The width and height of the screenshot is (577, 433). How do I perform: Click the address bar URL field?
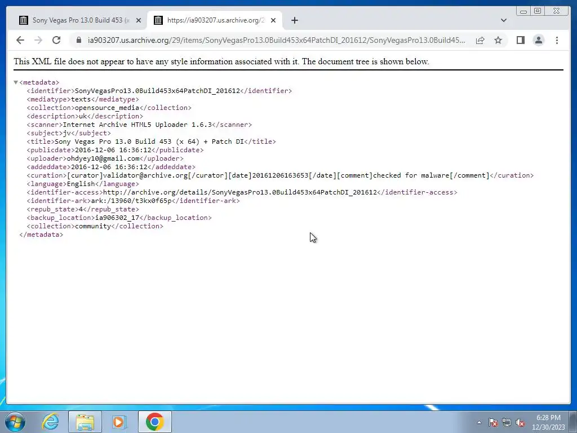click(276, 40)
